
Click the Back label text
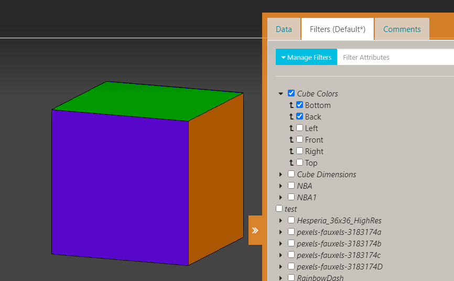coord(313,117)
